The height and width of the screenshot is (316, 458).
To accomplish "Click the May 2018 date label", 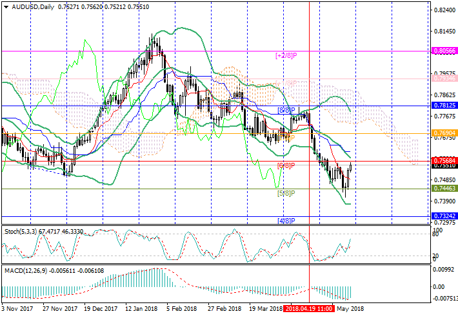I will (x=351, y=310).
